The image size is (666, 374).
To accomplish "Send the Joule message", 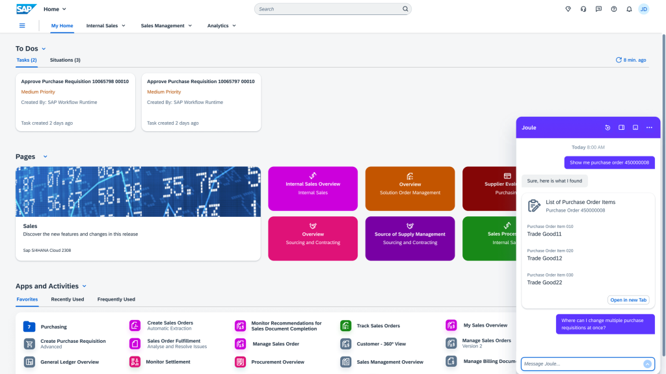I will coord(647,364).
